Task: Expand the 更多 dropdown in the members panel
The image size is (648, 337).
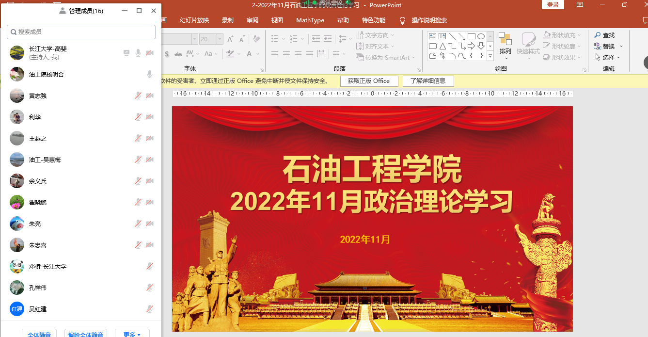Action: [x=132, y=334]
